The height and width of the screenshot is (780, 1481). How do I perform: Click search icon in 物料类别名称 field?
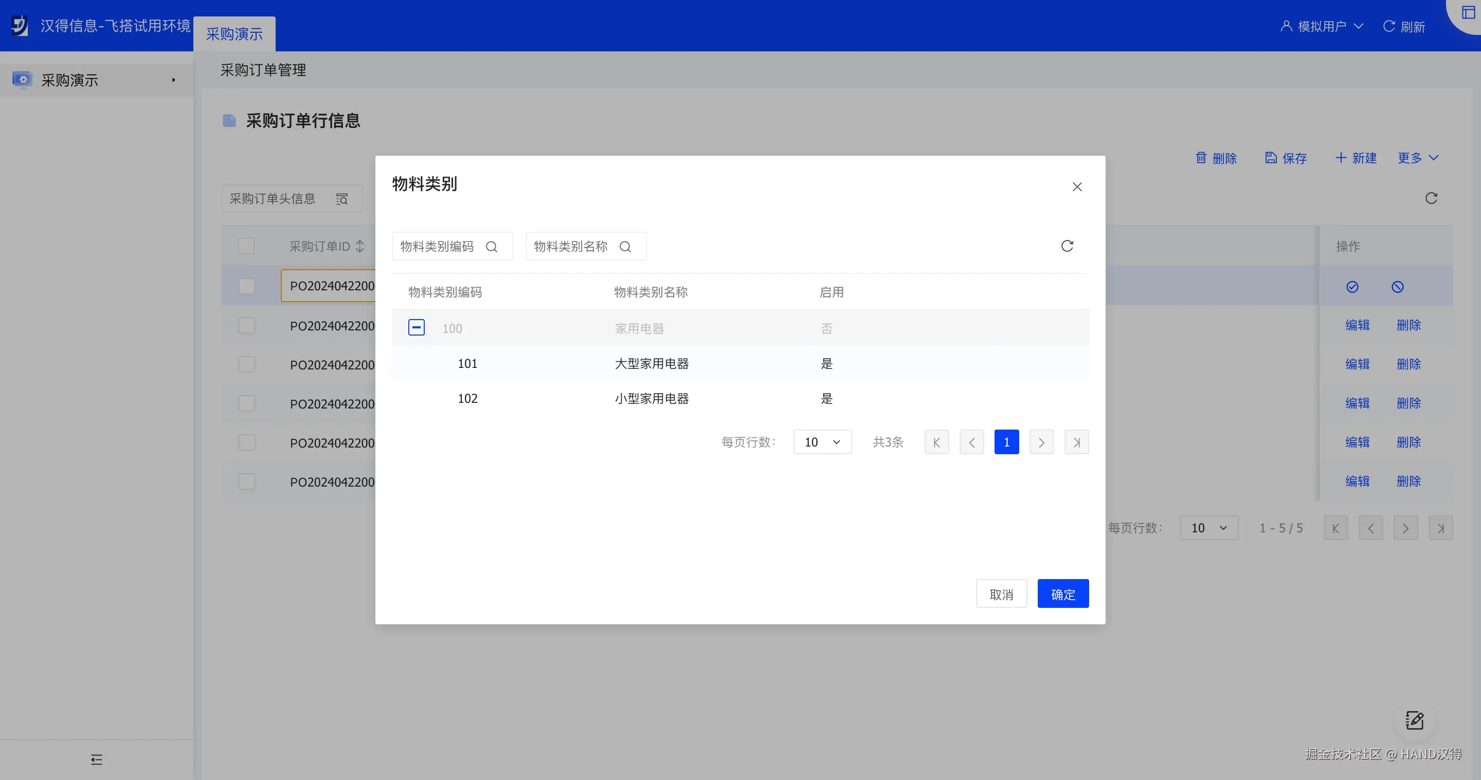tap(625, 247)
